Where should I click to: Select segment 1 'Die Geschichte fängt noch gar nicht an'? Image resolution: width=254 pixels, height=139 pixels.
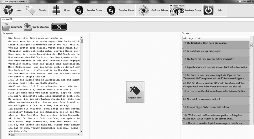216,44
